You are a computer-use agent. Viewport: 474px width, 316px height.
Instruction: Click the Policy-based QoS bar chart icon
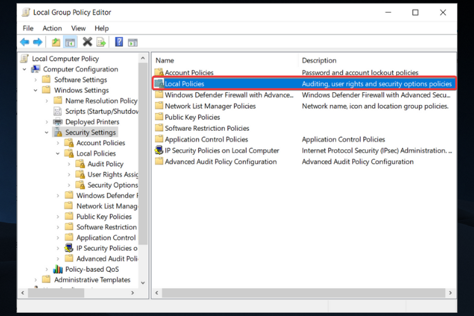[x=58, y=269]
